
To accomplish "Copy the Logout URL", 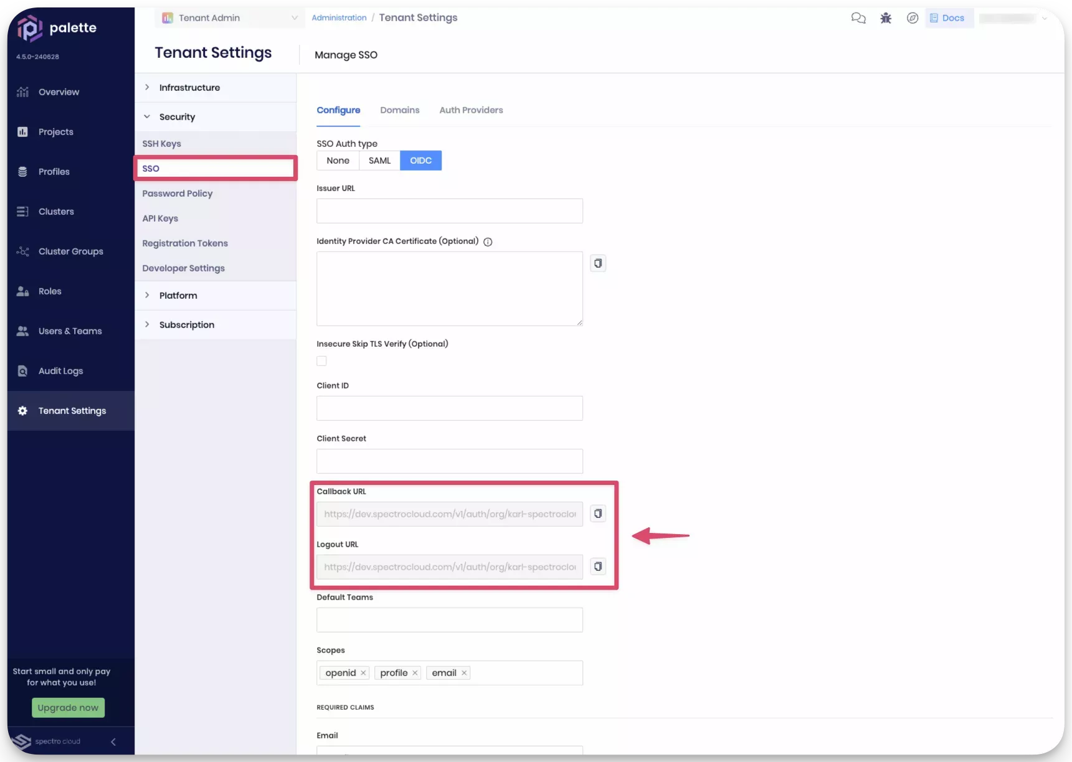I will click(x=597, y=567).
